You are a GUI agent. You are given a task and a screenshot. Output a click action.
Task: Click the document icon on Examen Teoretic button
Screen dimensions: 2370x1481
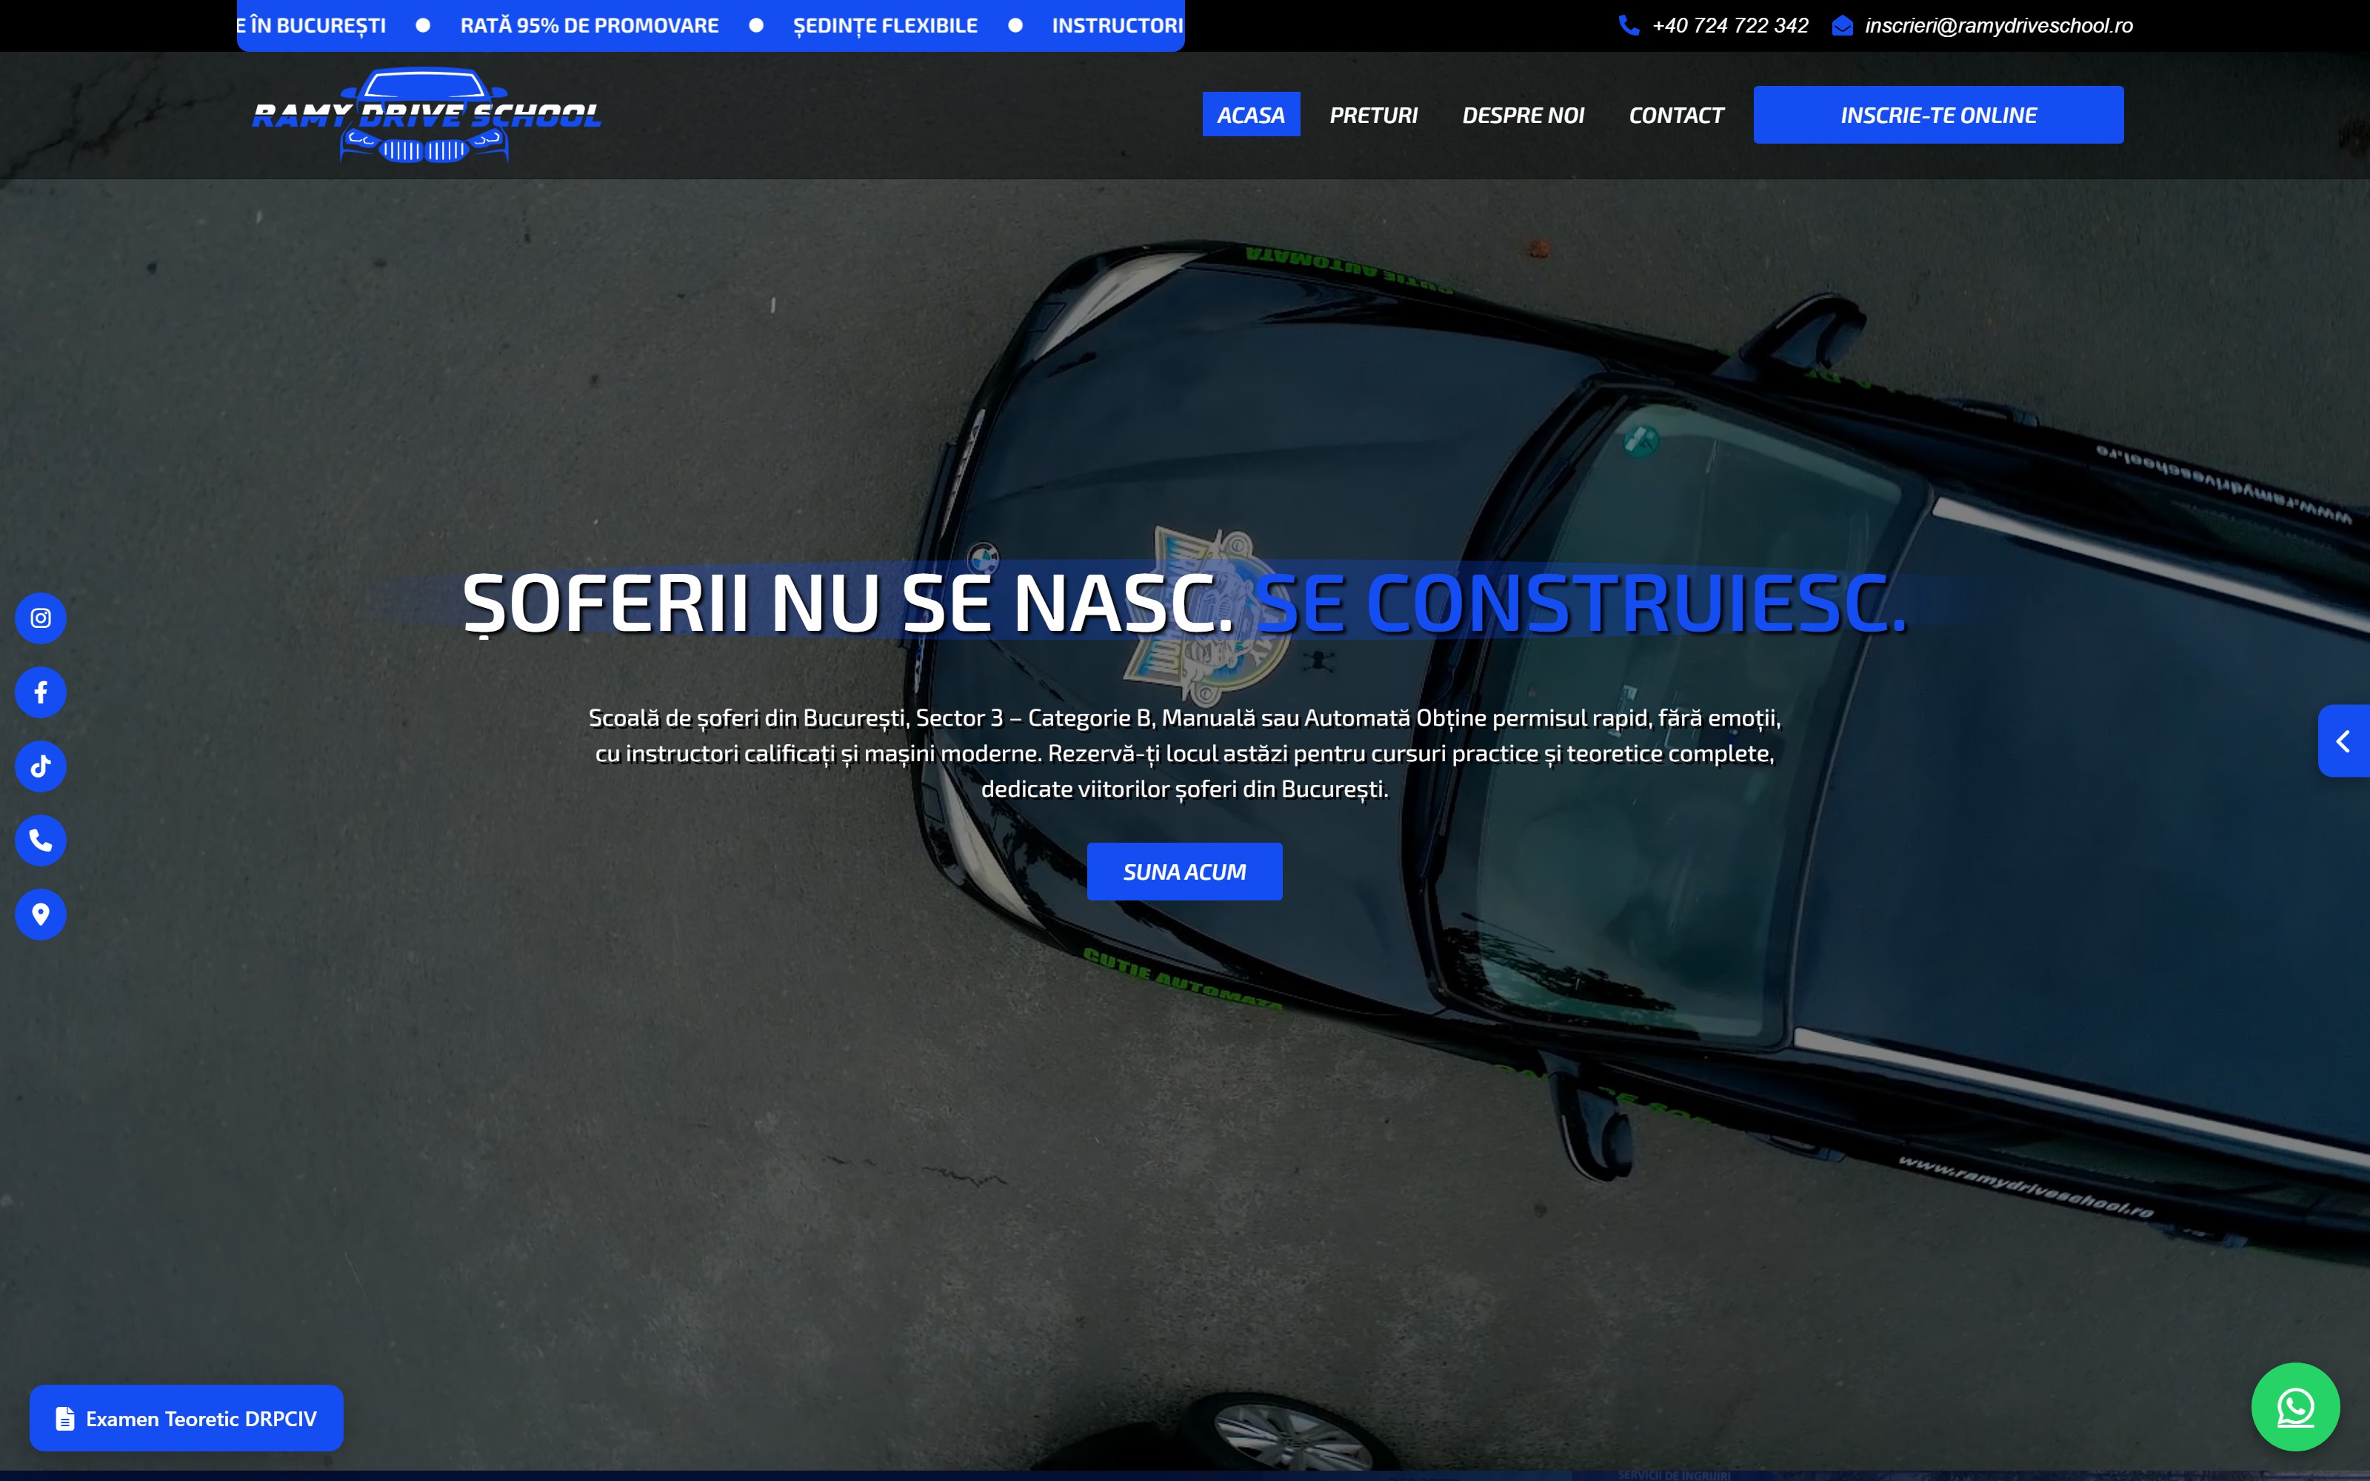tap(64, 1418)
